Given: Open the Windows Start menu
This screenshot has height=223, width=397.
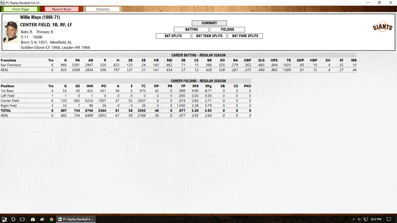Looking at the screenshot, I should 4,219.
